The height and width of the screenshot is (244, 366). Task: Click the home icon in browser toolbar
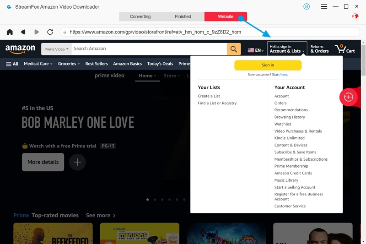[10, 32]
